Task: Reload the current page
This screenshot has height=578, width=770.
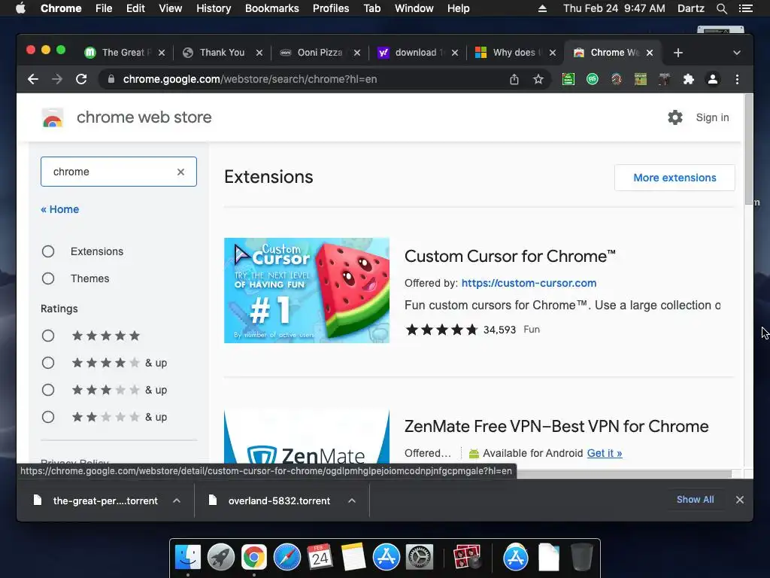Action: [x=81, y=79]
